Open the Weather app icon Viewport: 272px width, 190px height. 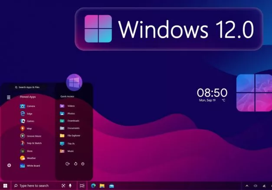point(23,158)
